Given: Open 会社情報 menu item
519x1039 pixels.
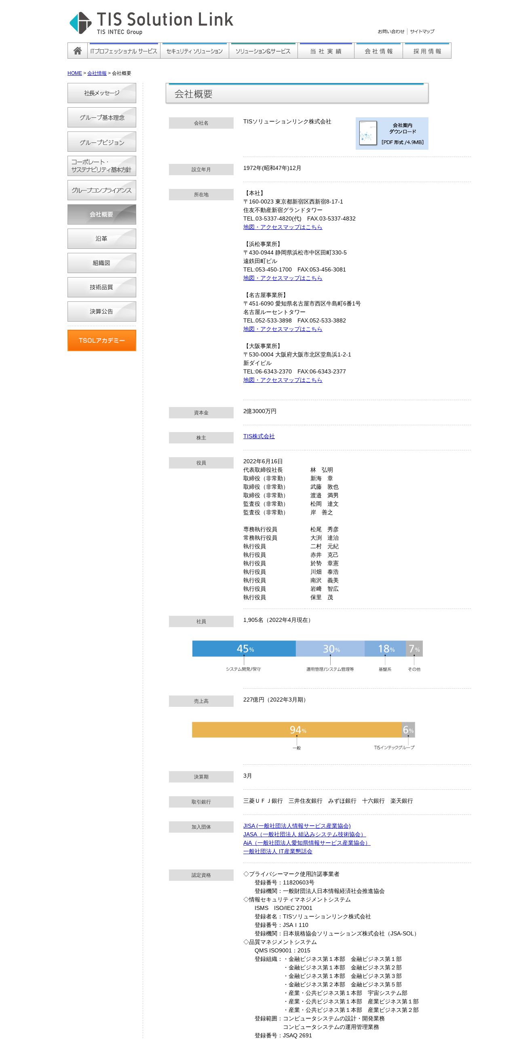Looking at the screenshot, I should coord(378,51).
